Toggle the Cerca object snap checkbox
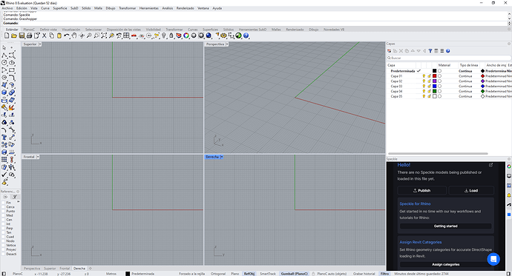512x276 pixels. (4, 207)
